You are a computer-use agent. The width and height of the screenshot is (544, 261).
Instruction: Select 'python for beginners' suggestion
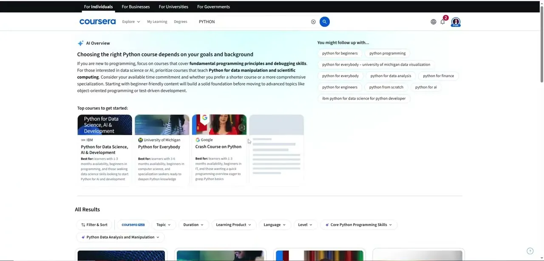(340, 53)
